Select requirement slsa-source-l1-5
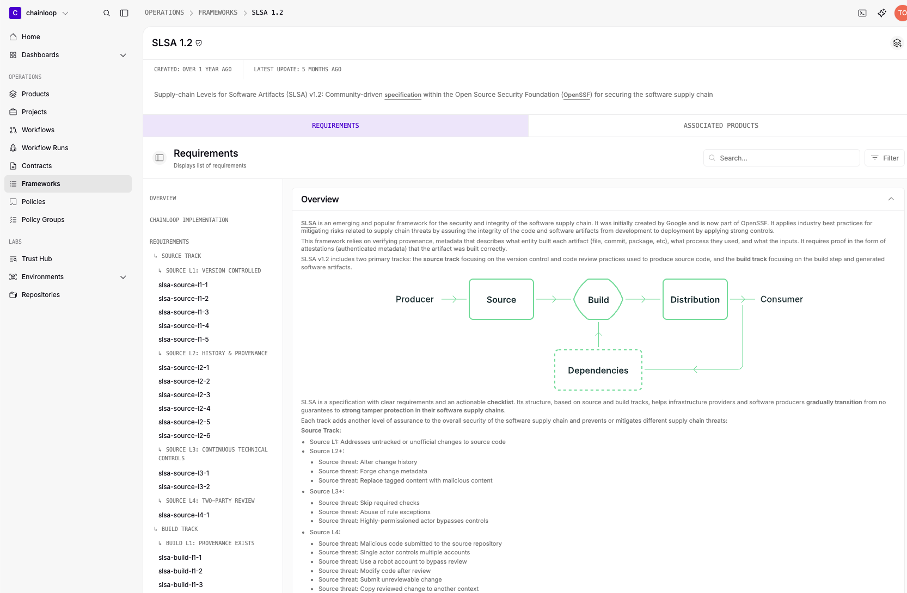 coord(183,339)
